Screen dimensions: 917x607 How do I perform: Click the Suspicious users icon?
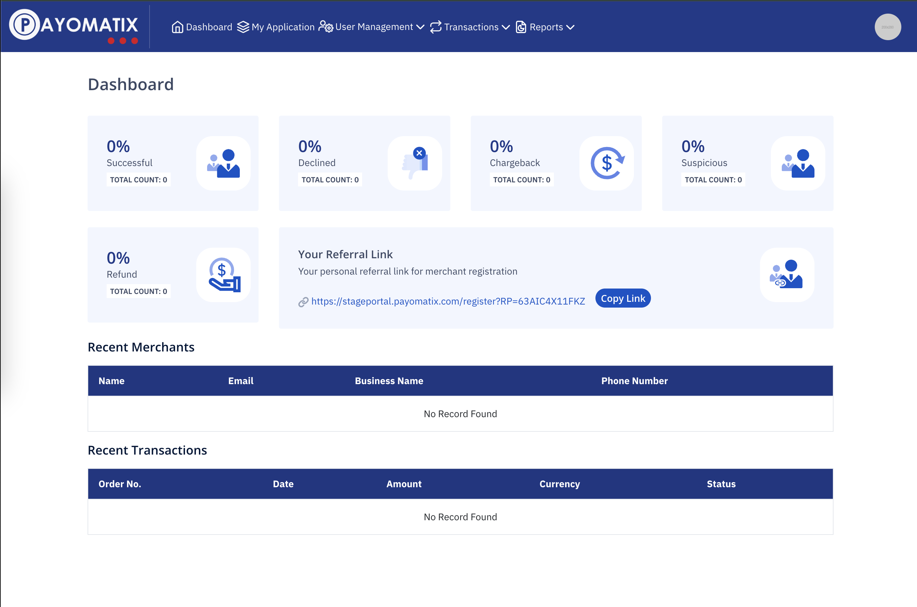[x=798, y=163]
